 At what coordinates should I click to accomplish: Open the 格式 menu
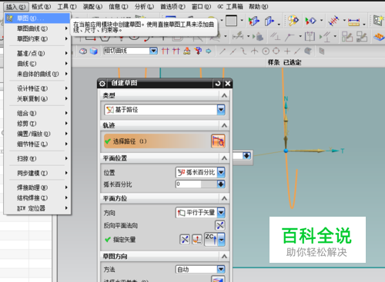point(42,7)
